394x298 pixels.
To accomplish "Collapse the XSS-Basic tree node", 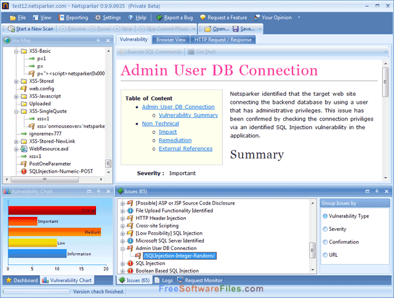I will (x=16, y=52).
